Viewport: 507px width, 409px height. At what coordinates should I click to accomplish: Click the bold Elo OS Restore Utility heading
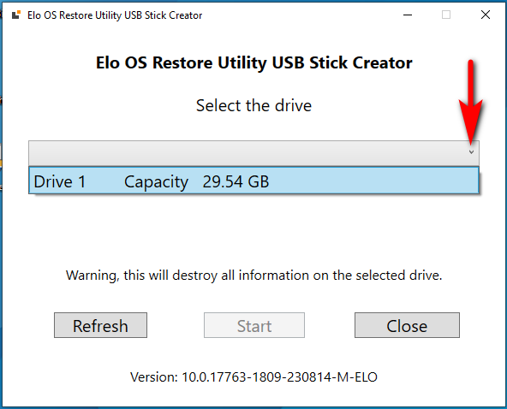(x=254, y=62)
